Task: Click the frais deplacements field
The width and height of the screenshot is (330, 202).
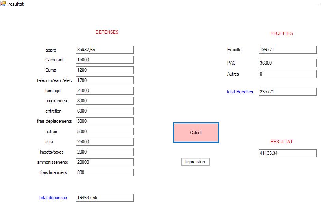Action: 105,121
